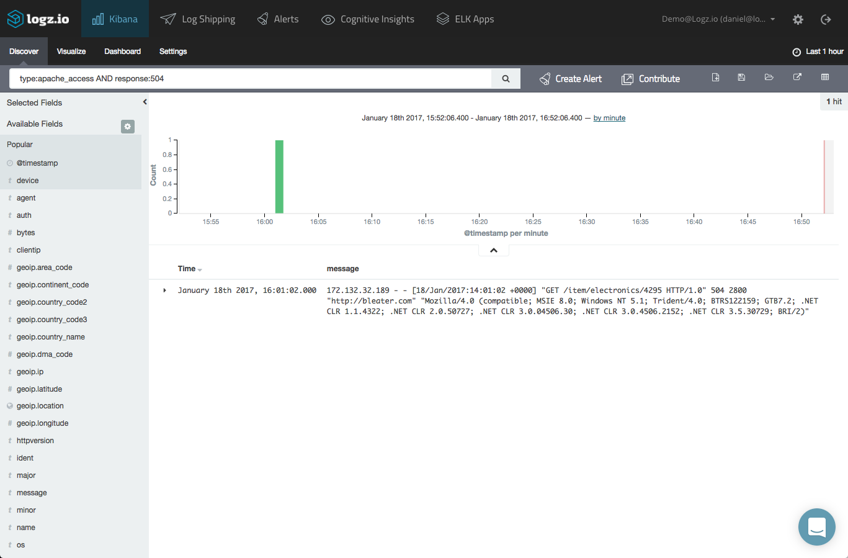Viewport: 848px width, 558px height.
Task: Open the Kibana tab
Action: coord(115,19)
